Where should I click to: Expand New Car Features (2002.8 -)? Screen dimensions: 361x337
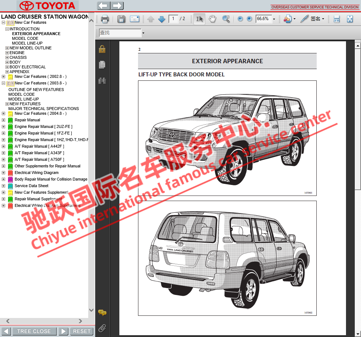(3, 76)
